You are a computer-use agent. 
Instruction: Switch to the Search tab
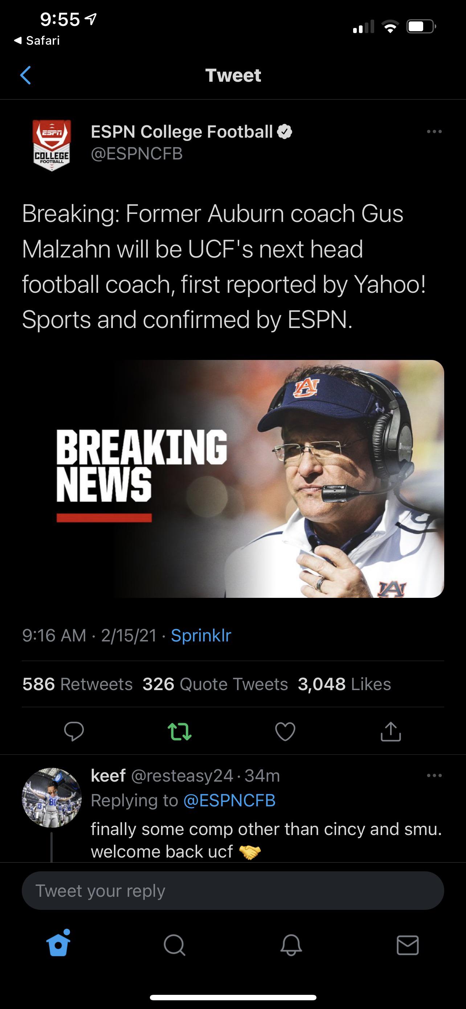click(174, 945)
